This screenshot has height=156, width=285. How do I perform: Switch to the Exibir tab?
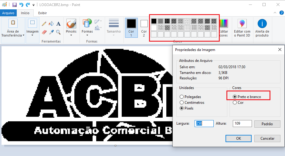tap(42, 13)
